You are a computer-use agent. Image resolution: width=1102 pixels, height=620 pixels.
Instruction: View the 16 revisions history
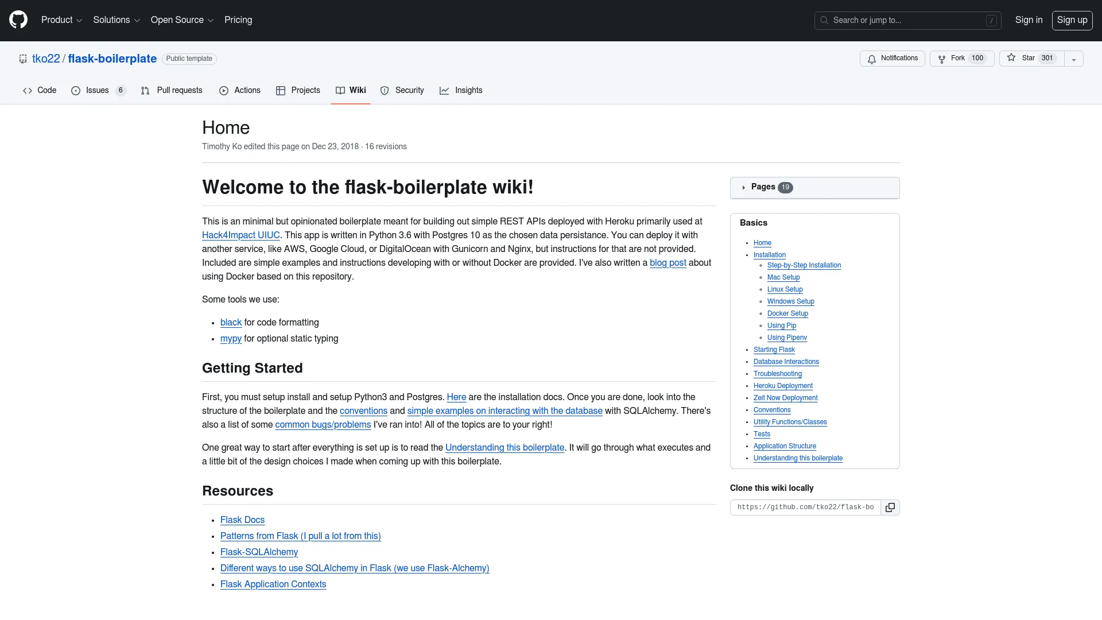click(x=386, y=147)
